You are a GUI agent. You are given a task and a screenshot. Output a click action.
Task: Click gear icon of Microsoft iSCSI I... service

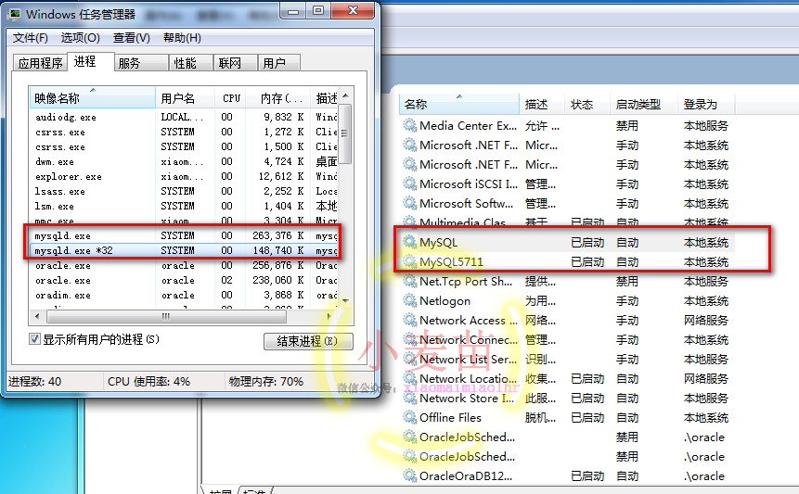(x=409, y=184)
